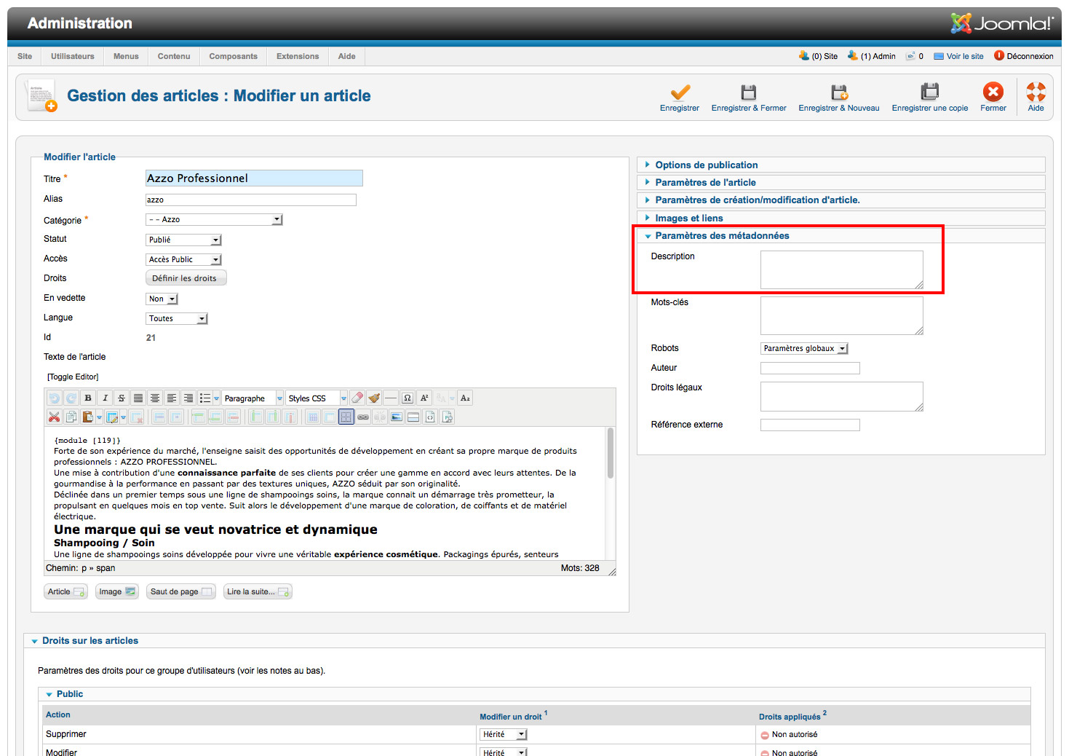1069x756 pixels.
Task: Open the Composants menu
Action: [x=234, y=56]
